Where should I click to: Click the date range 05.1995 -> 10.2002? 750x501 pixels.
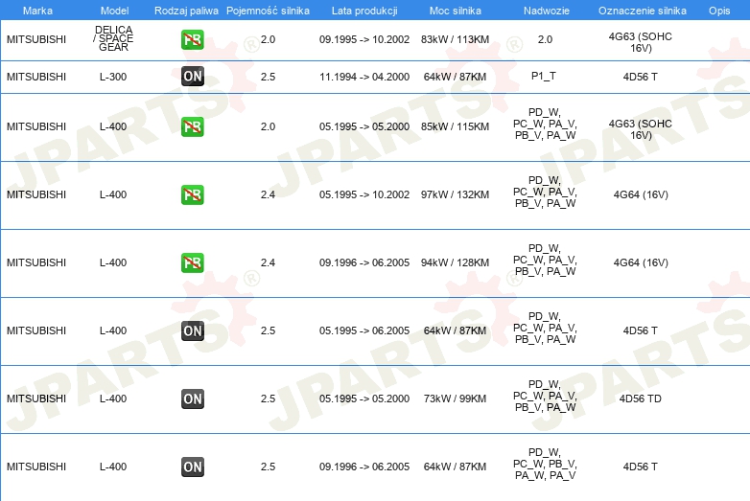(x=364, y=194)
